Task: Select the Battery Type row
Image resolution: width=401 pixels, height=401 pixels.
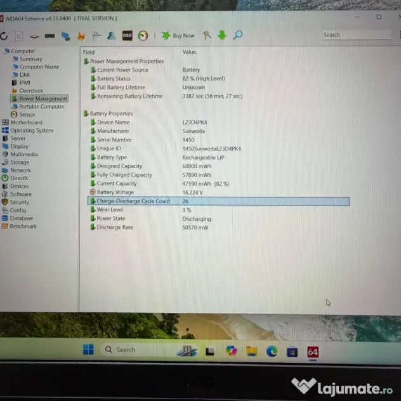Action: coord(220,157)
